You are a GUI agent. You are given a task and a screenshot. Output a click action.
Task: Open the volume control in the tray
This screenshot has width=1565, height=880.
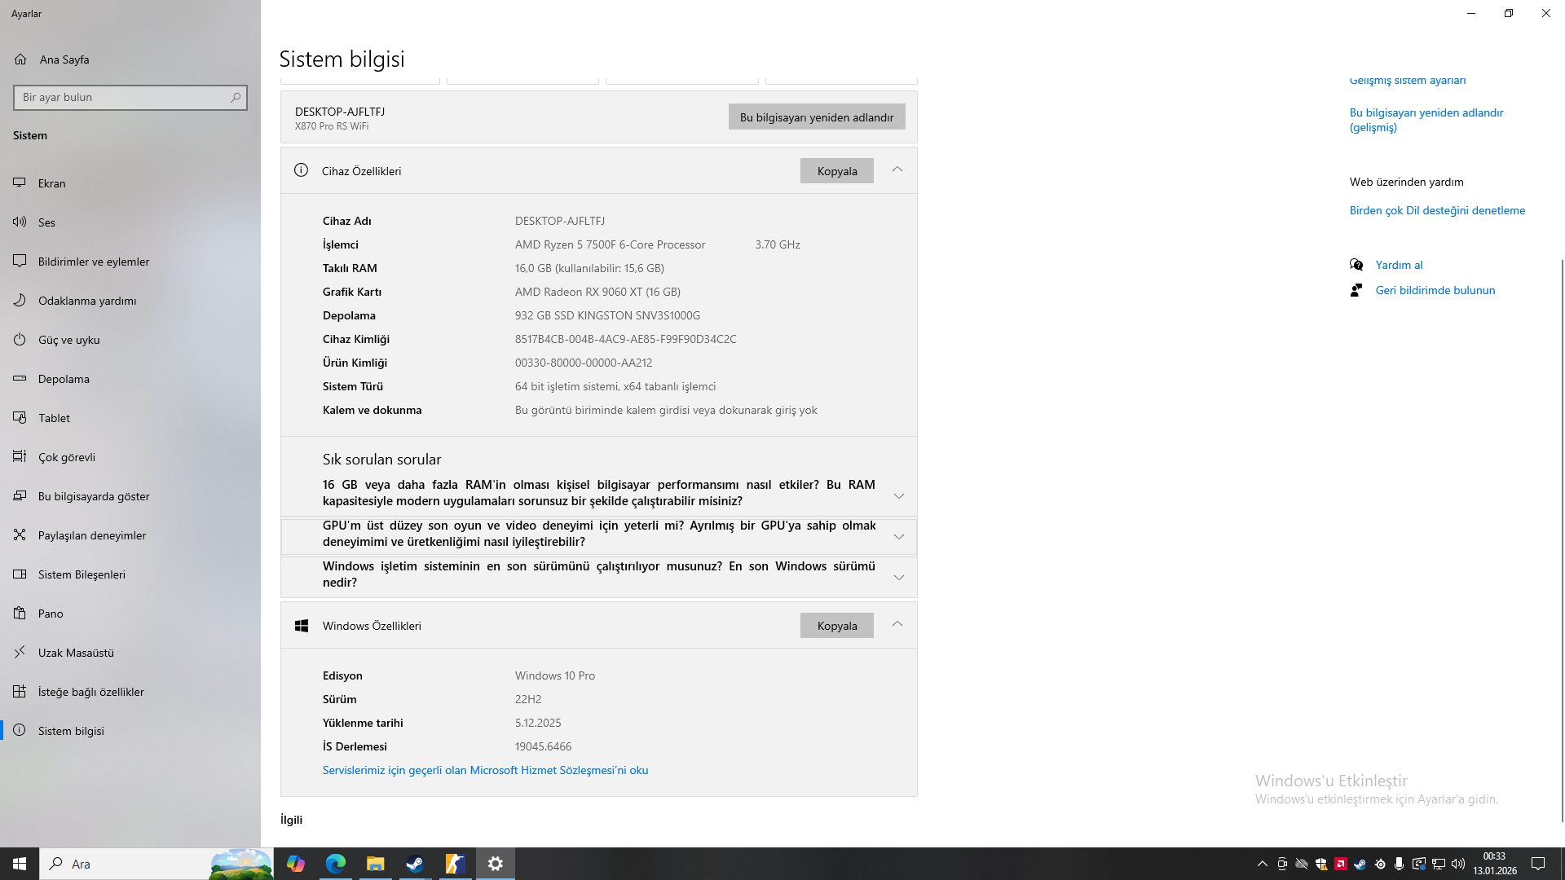point(1458,864)
